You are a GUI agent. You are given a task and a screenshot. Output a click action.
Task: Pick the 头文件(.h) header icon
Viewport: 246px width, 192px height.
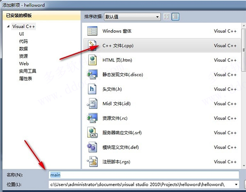pos(92,89)
